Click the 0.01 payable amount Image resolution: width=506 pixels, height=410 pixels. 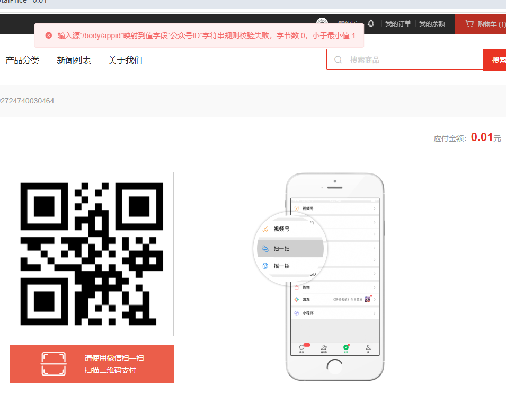tap(482, 137)
